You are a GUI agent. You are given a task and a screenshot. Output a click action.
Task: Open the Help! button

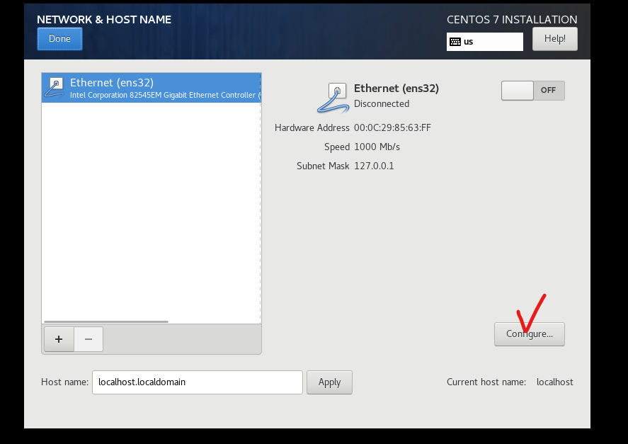coord(554,39)
